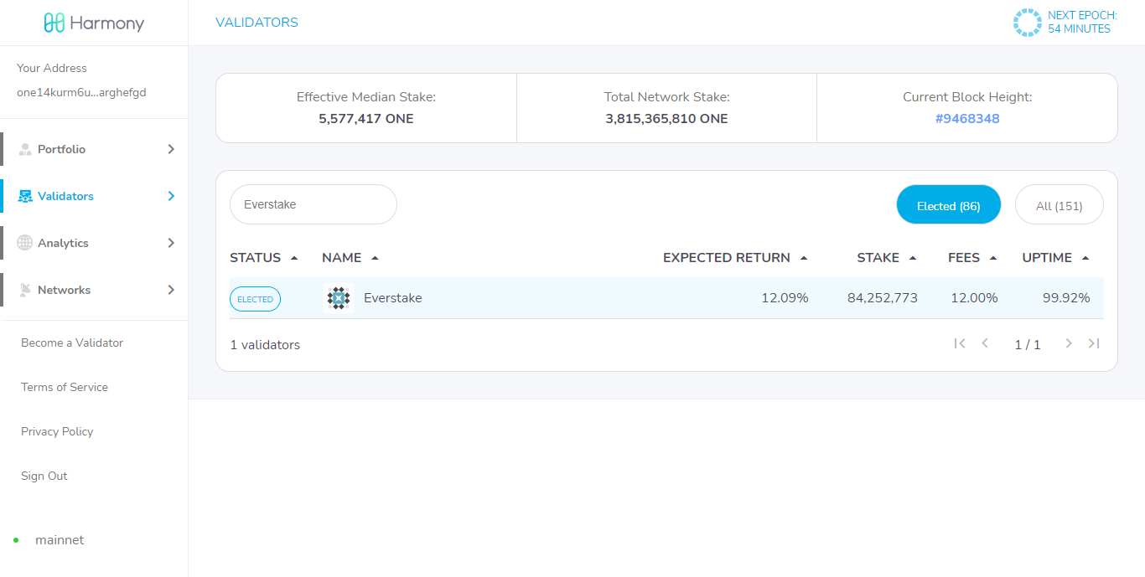This screenshot has width=1145, height=577.
Task: Click the 12.09% expected return value
Action: [x=785, y=298]
